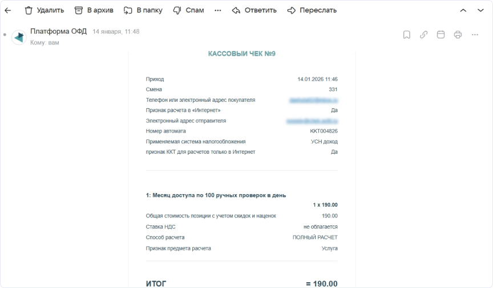Reply to the email with Ответить
This screenshot has width=493, height=288.
click(254, 10)
